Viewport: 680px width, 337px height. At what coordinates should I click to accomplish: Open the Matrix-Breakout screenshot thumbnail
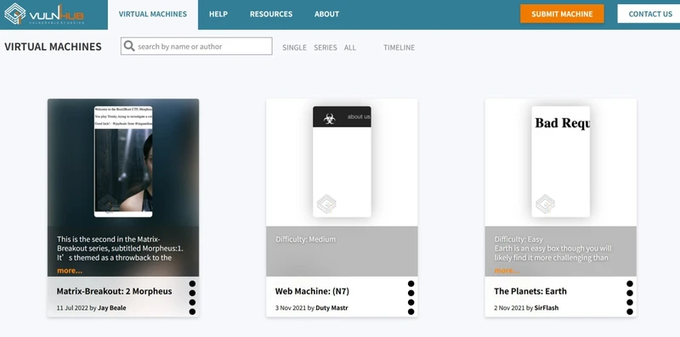pyautogui.click(x=123, y=161)
